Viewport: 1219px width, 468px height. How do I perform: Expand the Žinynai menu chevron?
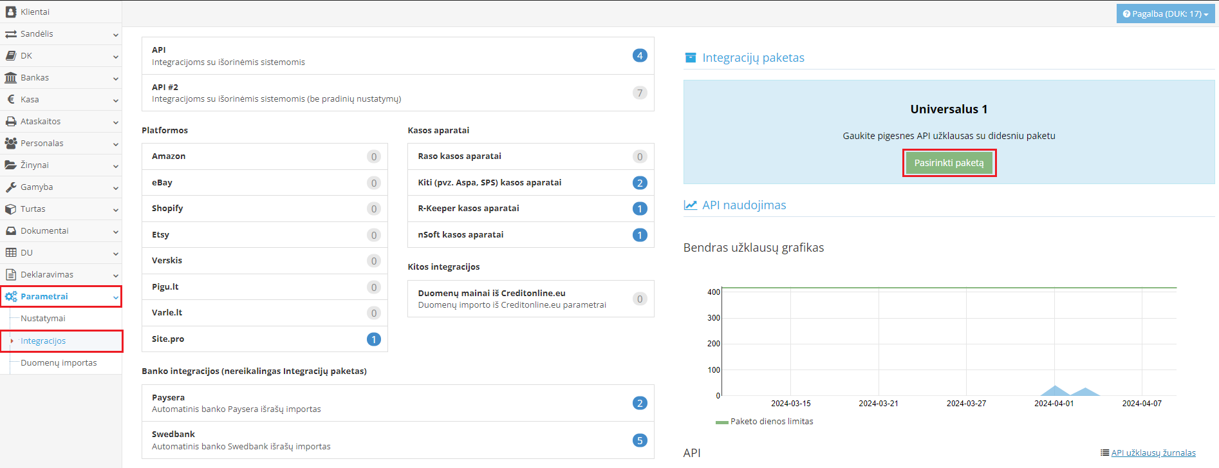[116, 166]
